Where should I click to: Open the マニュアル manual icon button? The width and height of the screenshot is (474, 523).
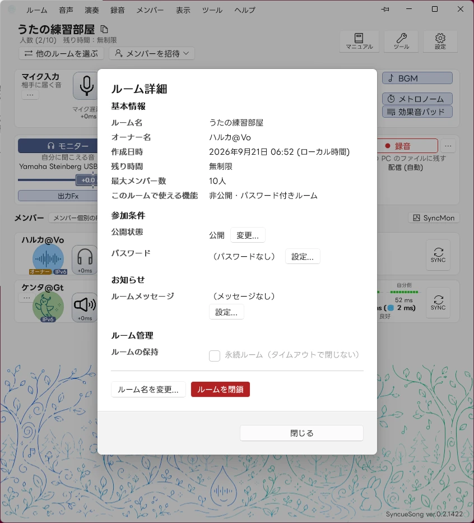pos(359,41)
